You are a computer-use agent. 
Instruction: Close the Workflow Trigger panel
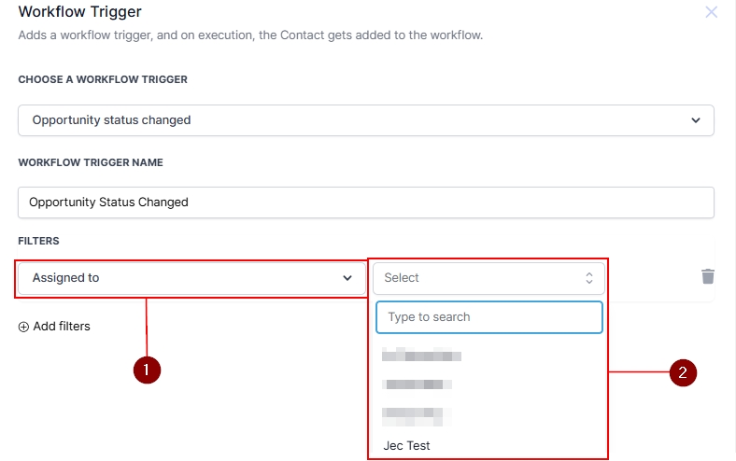tap(711, 12)
